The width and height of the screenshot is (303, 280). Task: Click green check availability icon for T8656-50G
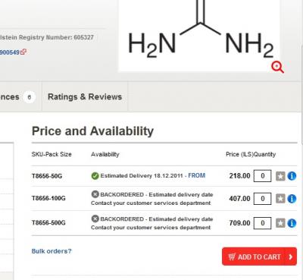point(95,176)
